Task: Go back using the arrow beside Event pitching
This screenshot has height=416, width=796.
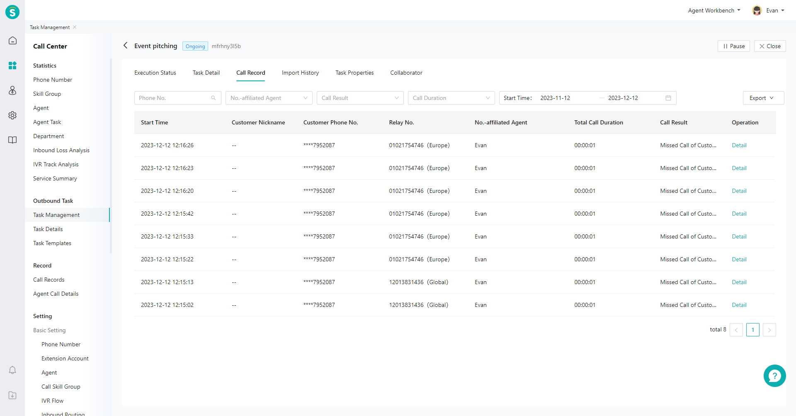Action: click(125, 46)
